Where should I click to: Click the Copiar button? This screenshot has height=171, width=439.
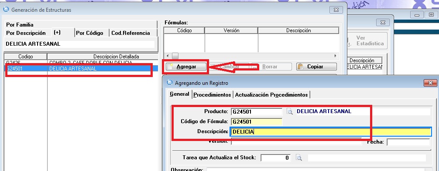316,67
